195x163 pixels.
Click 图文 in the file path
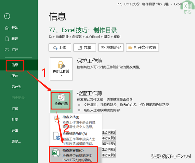click(x=107, y=37)
